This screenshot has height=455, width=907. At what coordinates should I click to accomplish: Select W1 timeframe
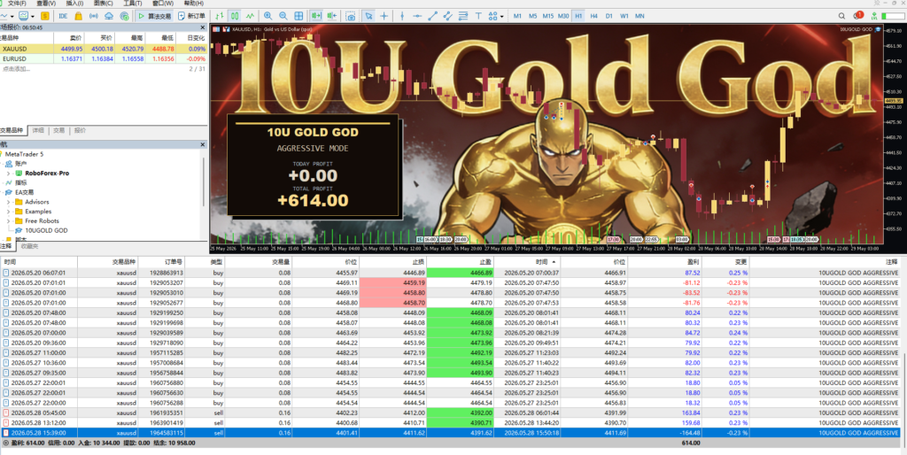(624, 16)
